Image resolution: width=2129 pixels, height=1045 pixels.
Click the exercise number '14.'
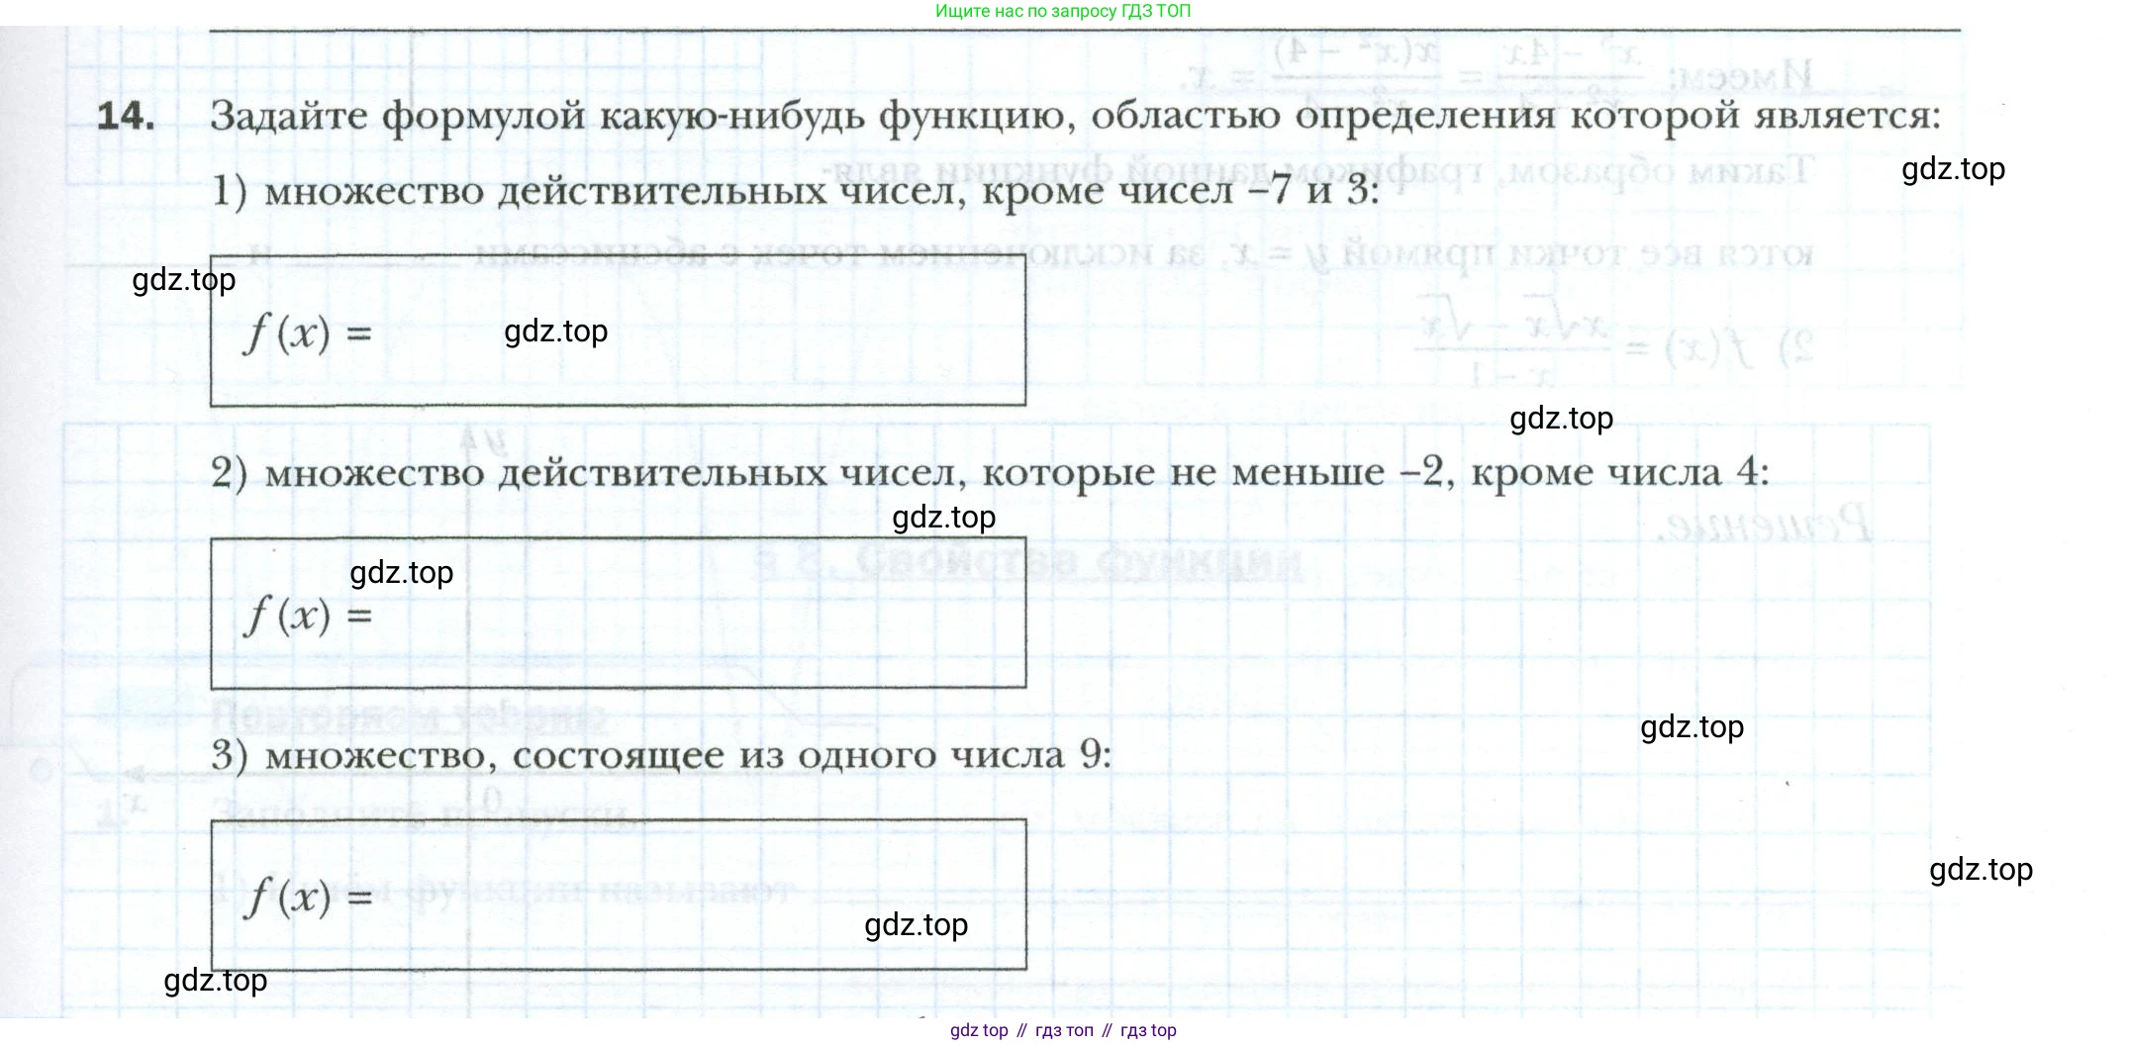(126, 116)
